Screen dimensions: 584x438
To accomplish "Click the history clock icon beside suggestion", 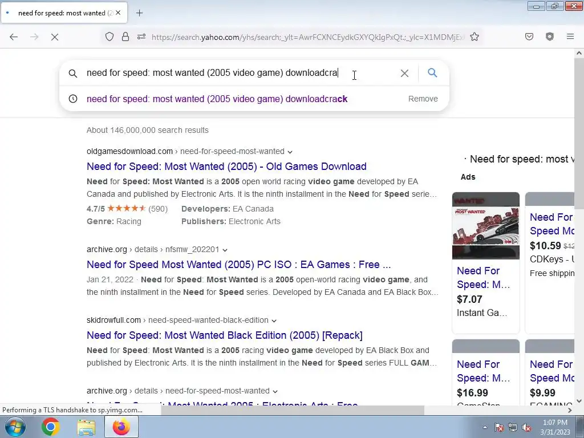I will (73, 99).
